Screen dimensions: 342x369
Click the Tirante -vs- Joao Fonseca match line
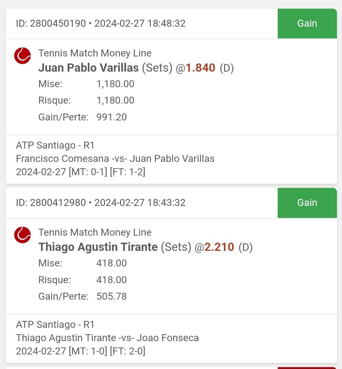107,338
